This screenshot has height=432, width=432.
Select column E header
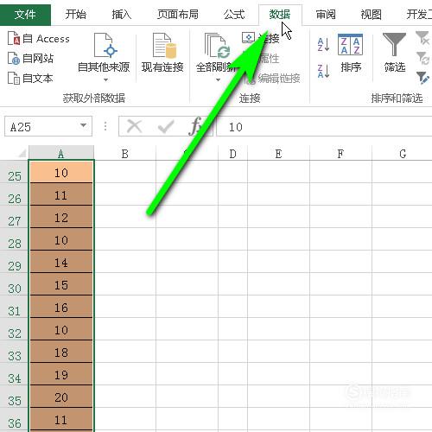[278, 153]
